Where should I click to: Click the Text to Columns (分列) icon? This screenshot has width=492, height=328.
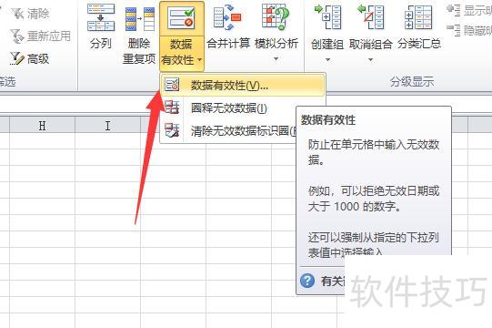click(x=101, y=17)
